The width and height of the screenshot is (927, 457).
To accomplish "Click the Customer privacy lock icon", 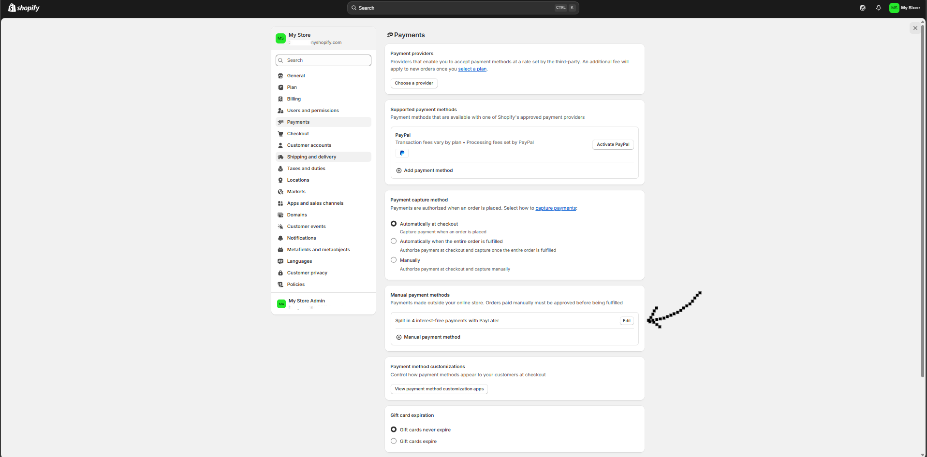I will (x=280, y=273).
